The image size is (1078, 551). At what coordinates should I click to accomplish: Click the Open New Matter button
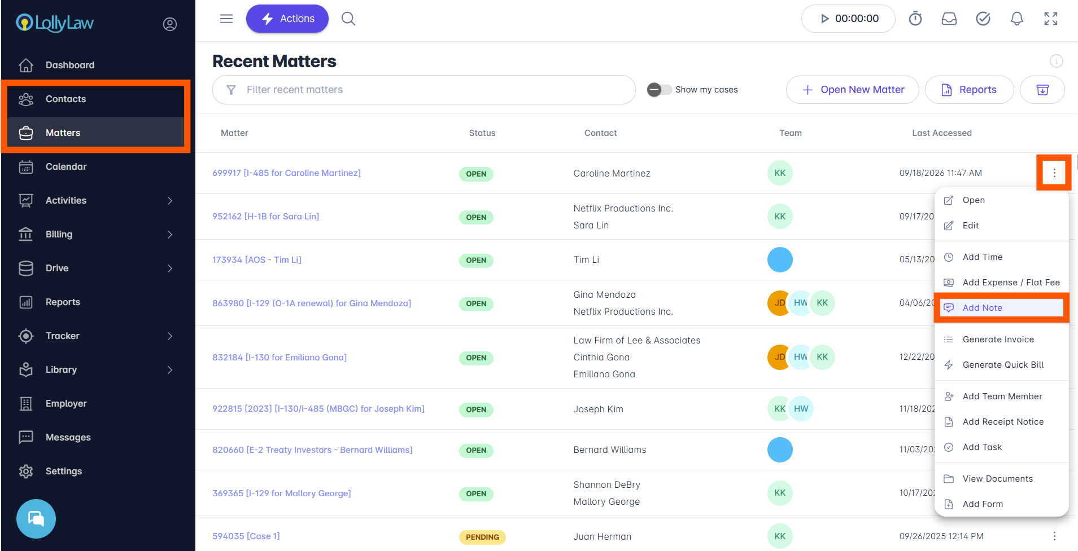point(852,90)
